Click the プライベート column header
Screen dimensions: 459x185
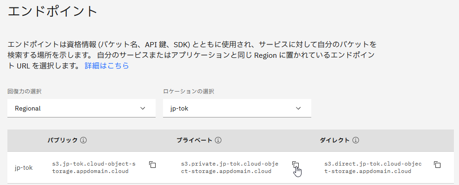pos(195,140)
